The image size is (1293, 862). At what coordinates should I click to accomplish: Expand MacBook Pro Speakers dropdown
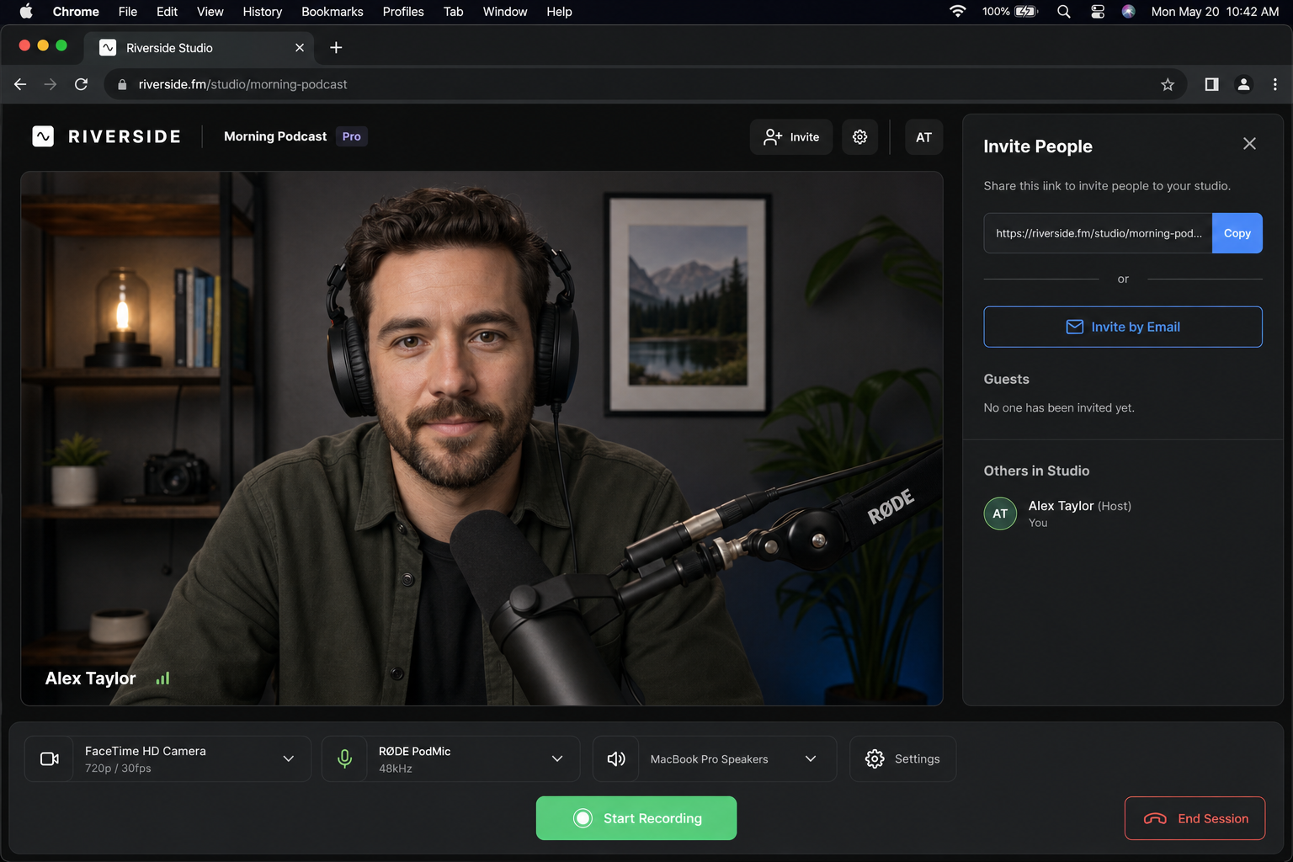(x=811, y=758)
